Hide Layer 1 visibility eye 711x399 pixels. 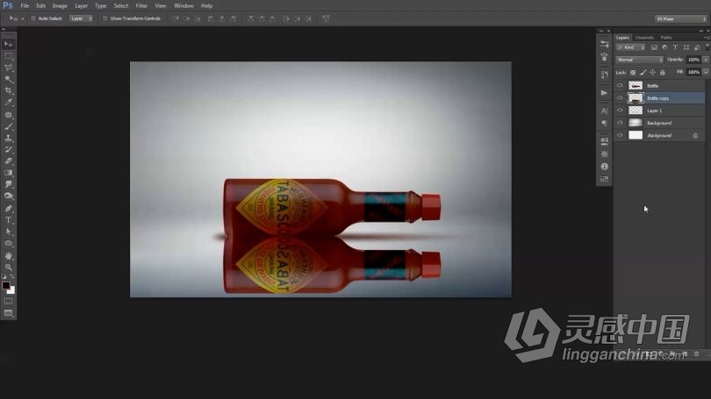click(620, 110)
